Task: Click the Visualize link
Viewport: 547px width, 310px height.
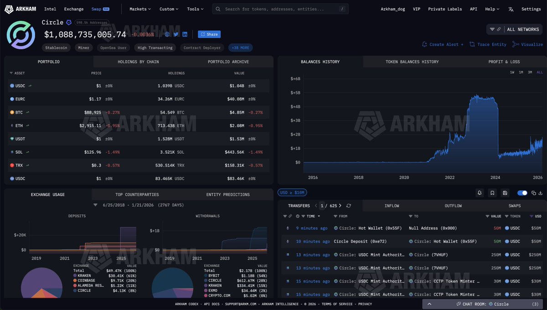Action: pos(528,44)
